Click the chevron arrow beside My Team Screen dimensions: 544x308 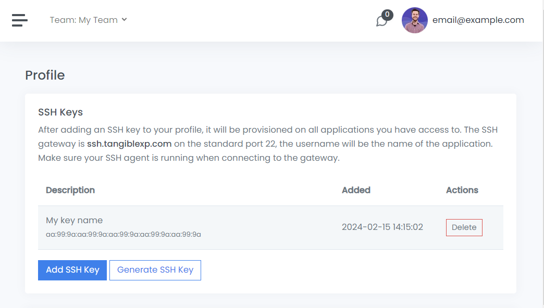pos(124,20)
